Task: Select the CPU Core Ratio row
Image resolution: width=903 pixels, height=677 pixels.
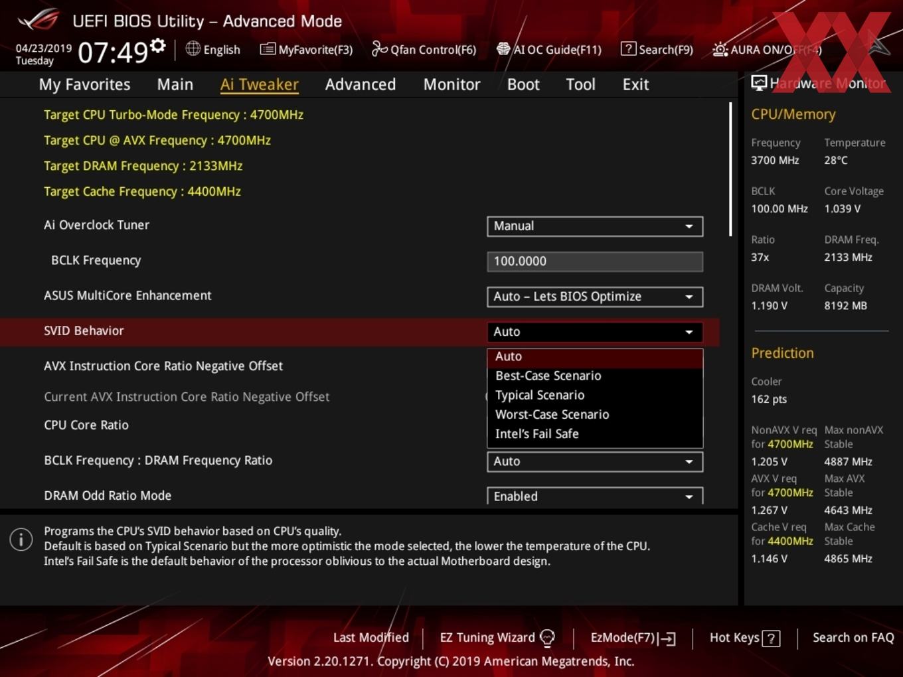Action: (x=86, y=425)
